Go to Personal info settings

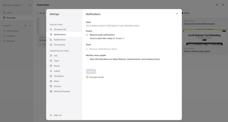tap(60, 29)
